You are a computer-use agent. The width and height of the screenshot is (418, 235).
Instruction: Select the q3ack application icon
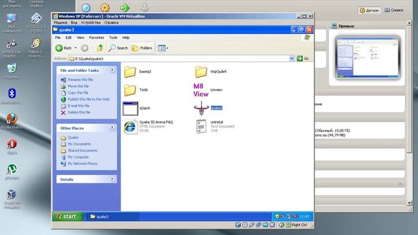(x=131, y=108)
